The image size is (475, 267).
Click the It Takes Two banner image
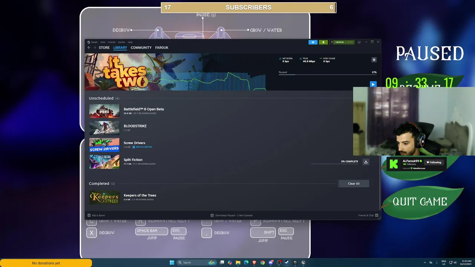[x=143, y=72]
